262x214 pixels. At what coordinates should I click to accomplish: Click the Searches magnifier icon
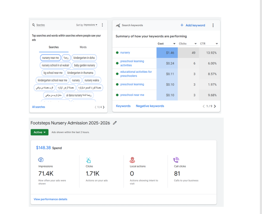point(34,25)
